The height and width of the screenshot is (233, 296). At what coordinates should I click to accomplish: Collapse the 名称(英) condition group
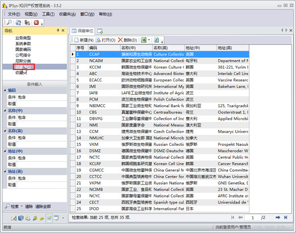click(x=5, y=131)
